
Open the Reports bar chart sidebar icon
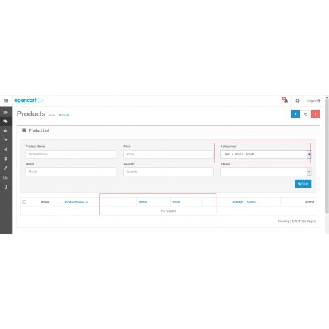pyautogui.click(x=6, y=178)
